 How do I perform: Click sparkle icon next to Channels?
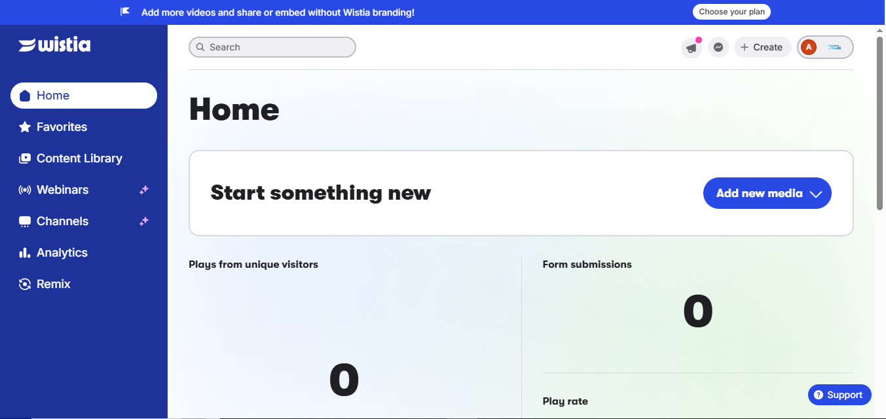[144, 221]
